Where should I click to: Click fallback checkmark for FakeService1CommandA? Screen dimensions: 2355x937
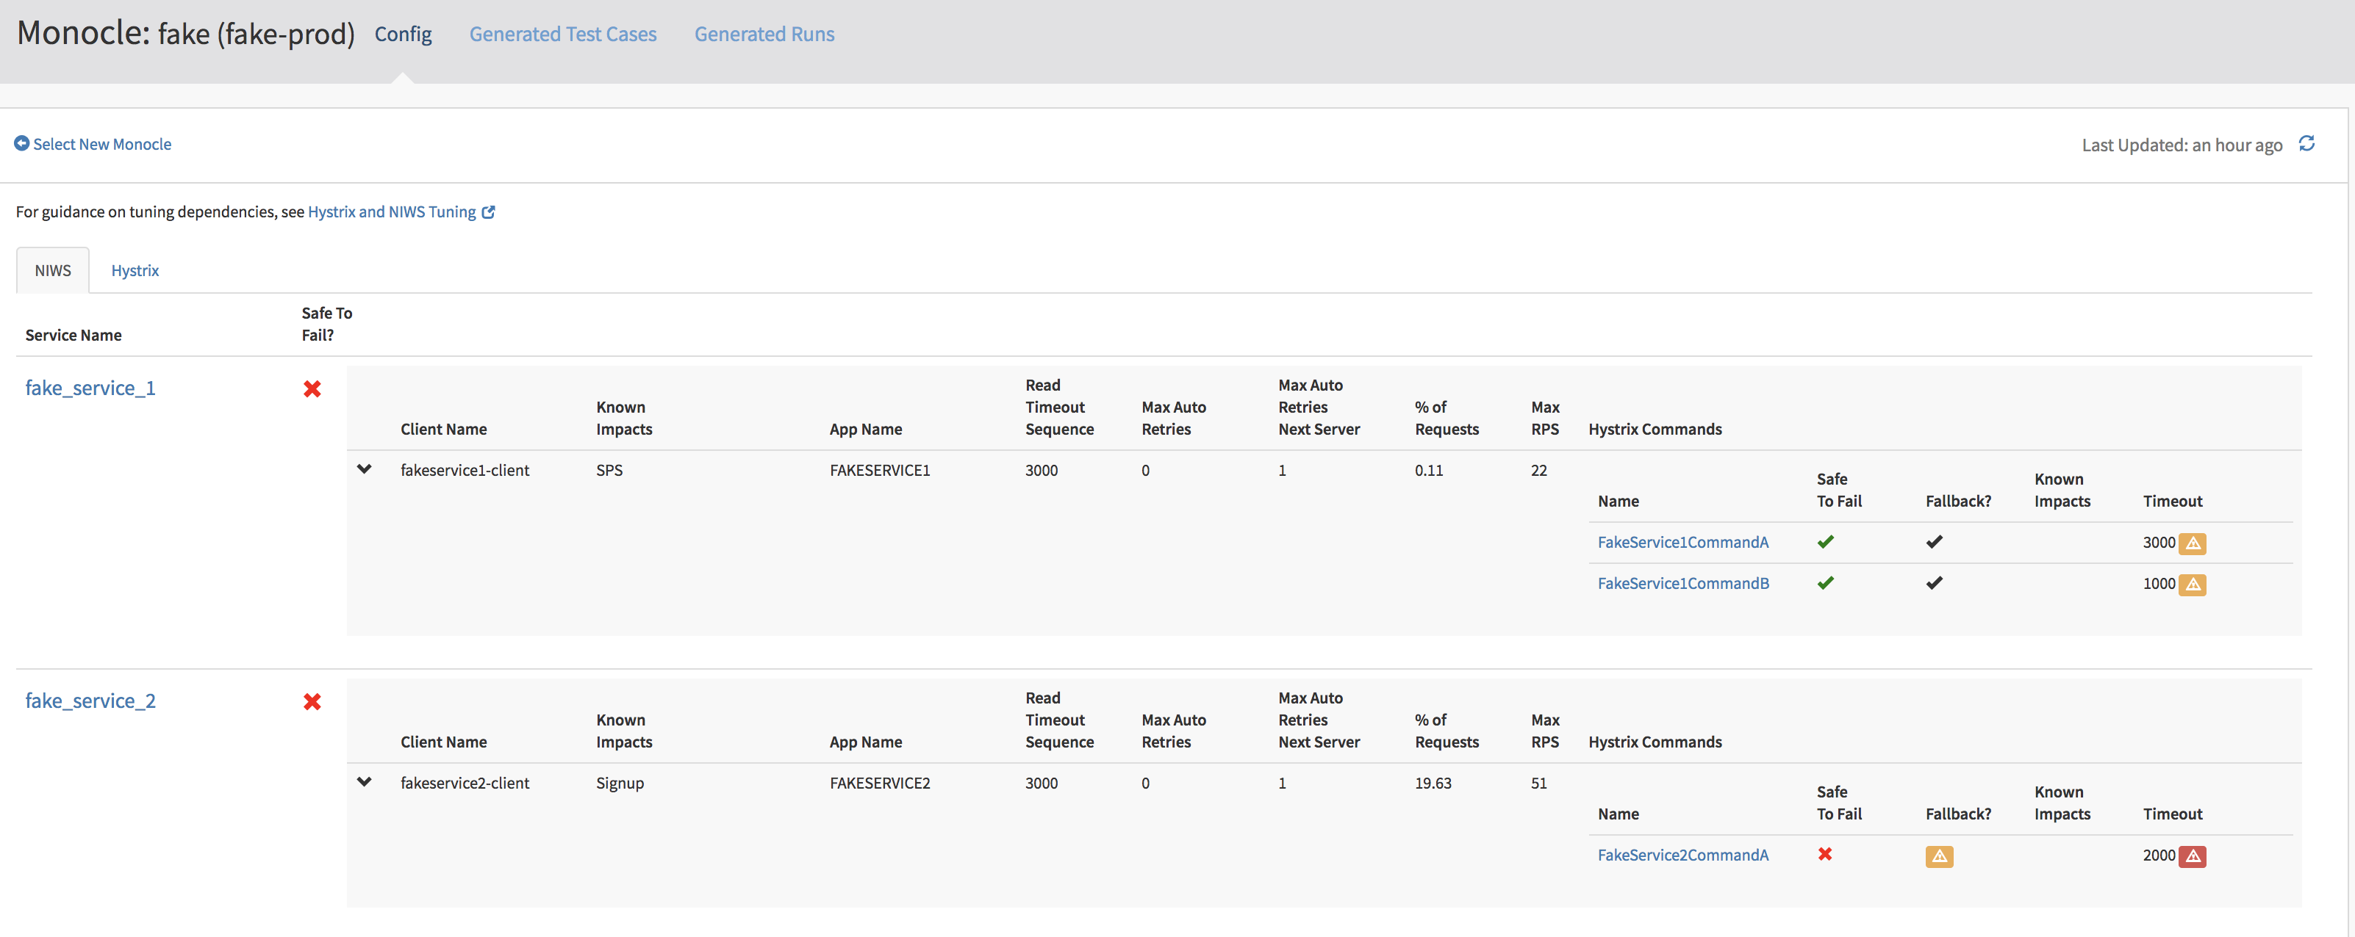pyautogui.click(x=1934, y=541)
